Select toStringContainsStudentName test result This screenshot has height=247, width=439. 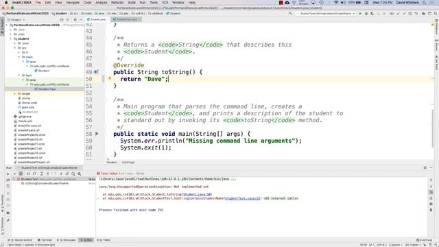(x=45, y=183)
